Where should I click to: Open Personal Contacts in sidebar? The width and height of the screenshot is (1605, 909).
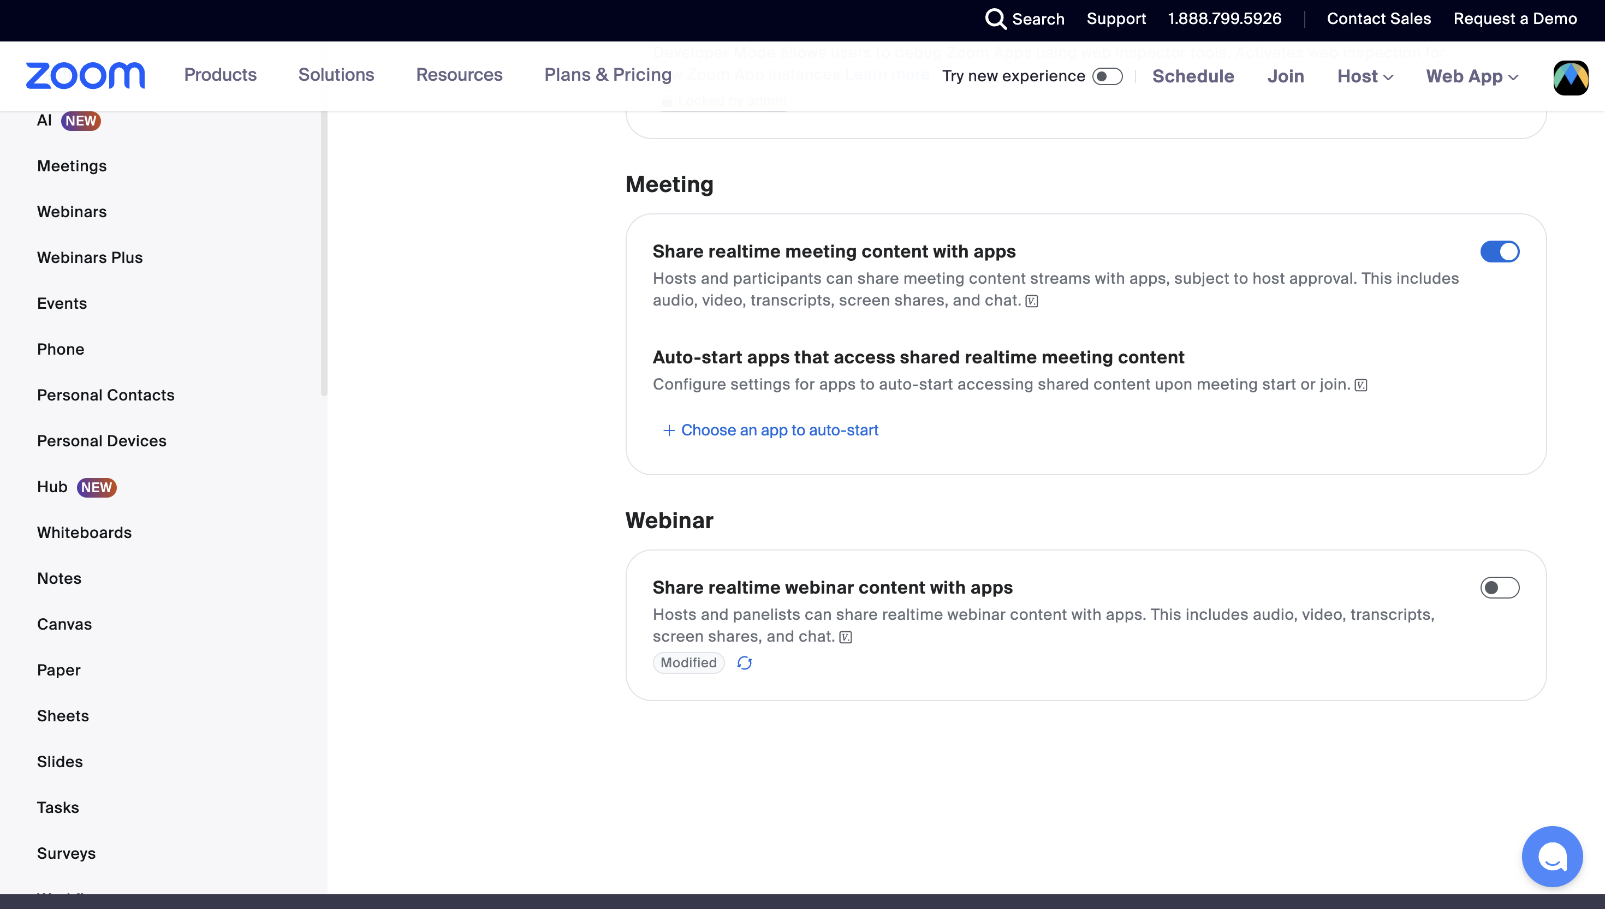105,395
